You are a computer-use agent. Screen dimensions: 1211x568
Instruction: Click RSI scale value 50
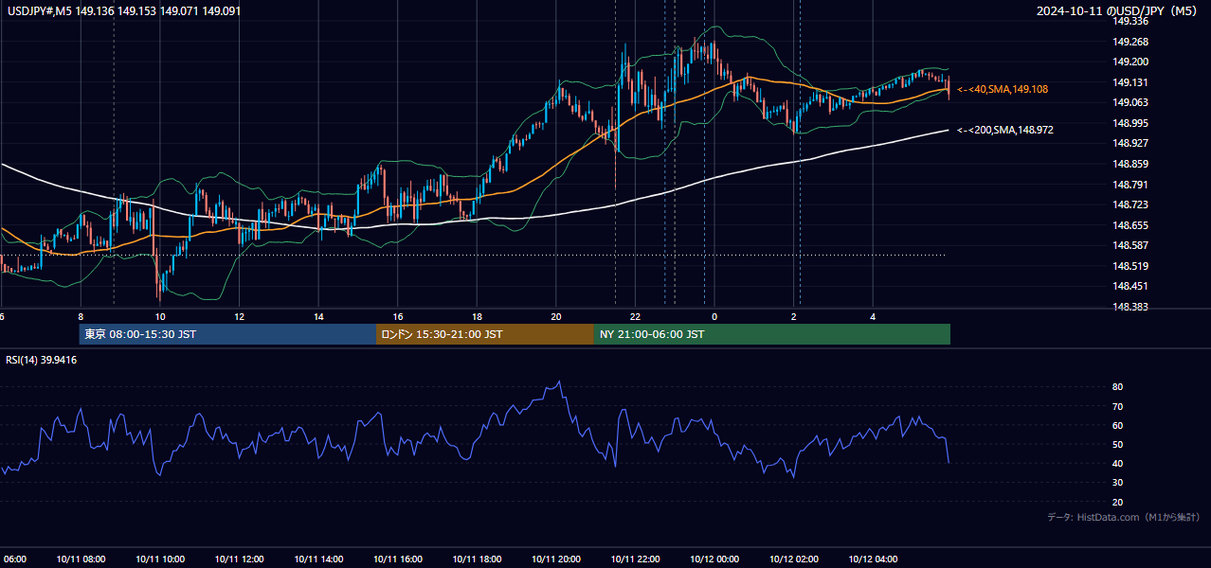(x=1118, y=444)
